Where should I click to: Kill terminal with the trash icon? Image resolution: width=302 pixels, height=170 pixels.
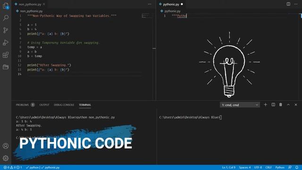[x=281, y=105]
